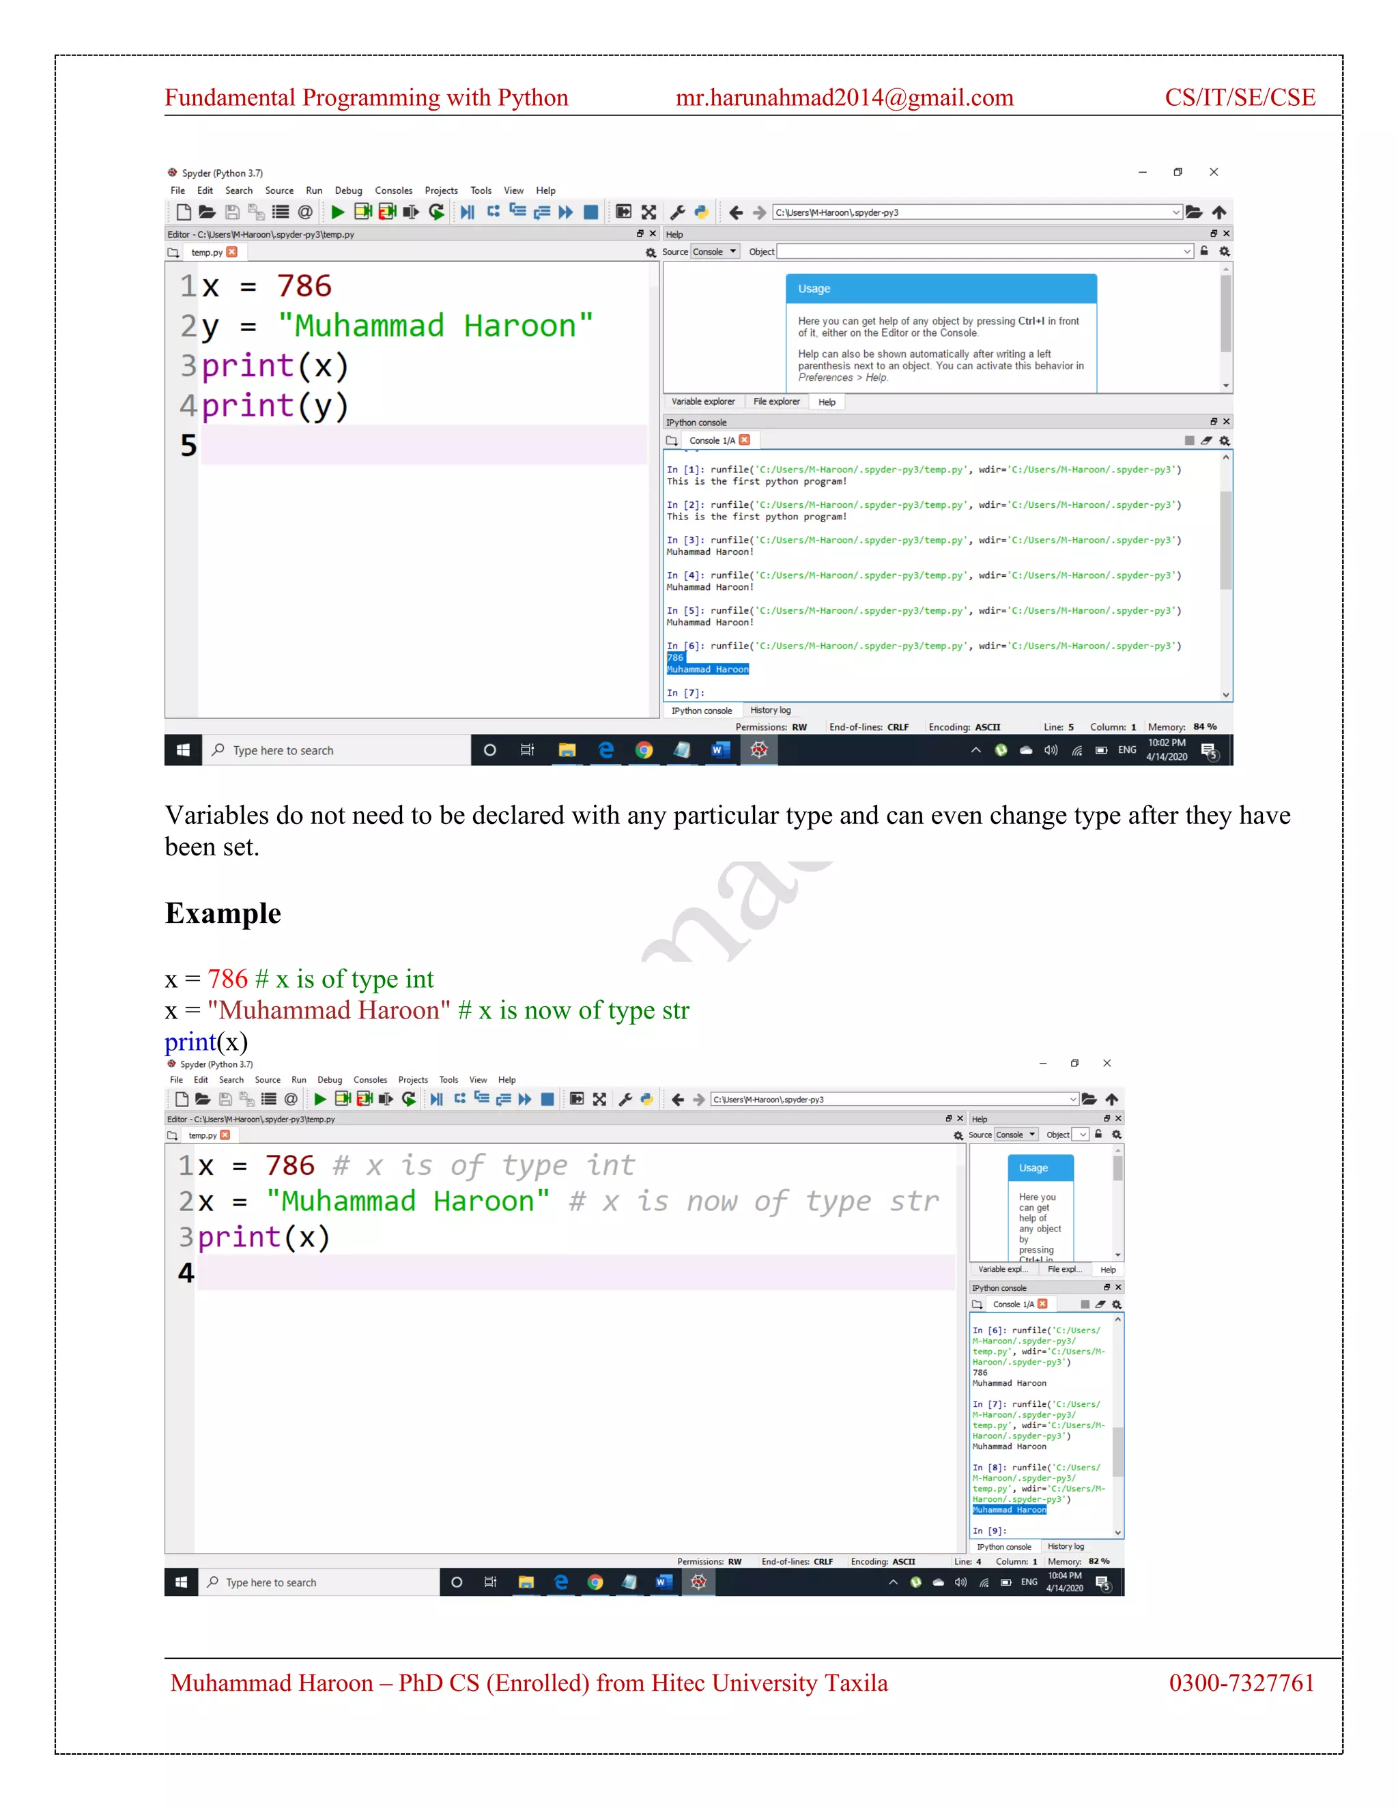The image size is (1398, 1809).
Task: Click outline list icon in lower Spyder toolbar
Action: (268, 1099)
